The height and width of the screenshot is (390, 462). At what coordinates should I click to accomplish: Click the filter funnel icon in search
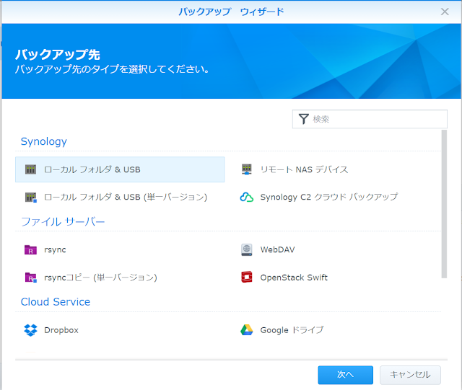pyautogui.click(x=303, y=119)
